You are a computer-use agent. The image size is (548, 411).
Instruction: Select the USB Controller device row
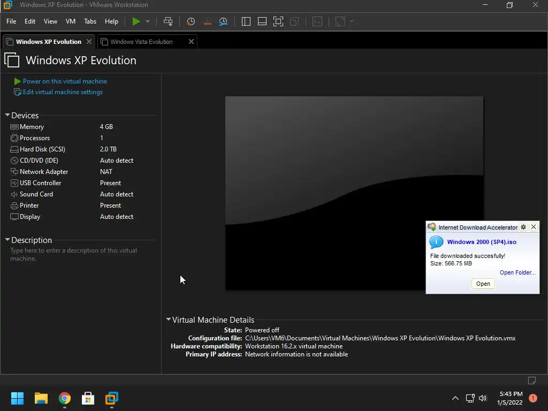[82, 183]
